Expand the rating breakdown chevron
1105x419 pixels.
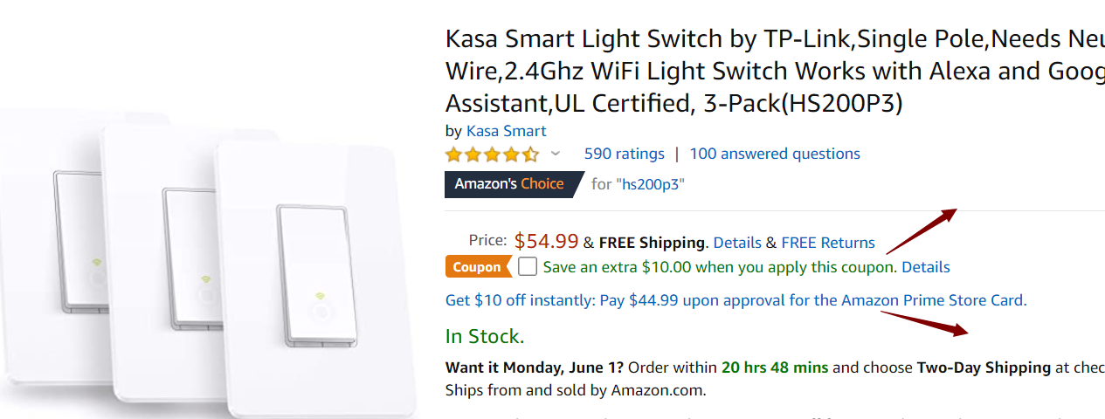[556, 154]
